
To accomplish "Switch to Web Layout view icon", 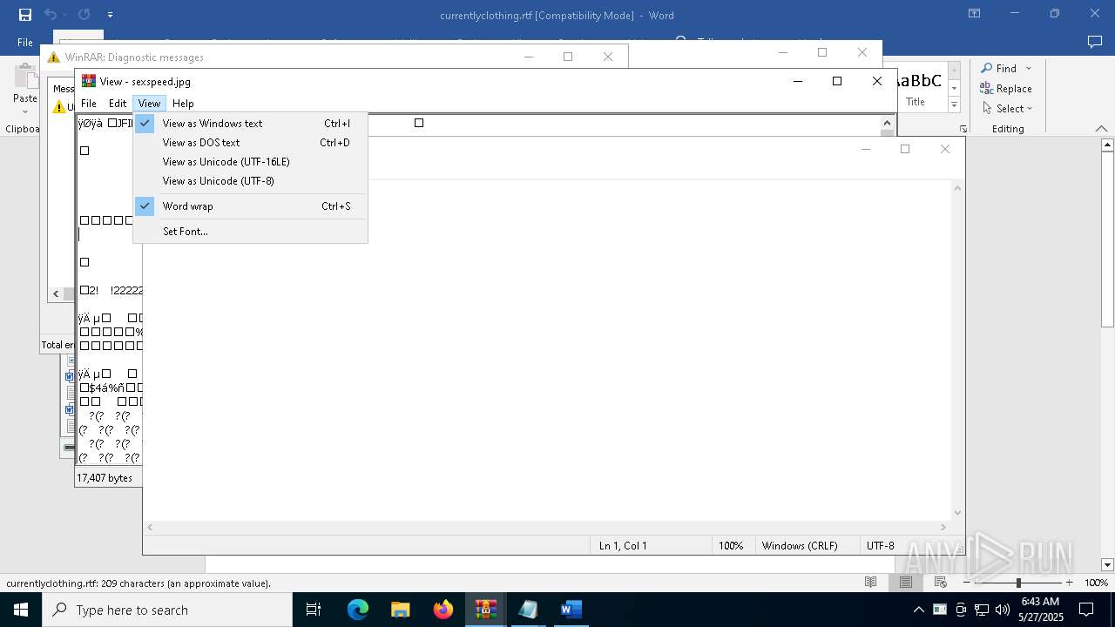I will [941, 583].
